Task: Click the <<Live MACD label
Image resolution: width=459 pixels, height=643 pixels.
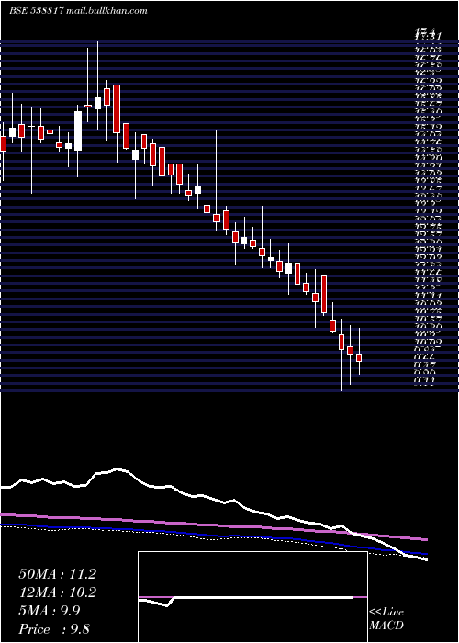Action: 386,618
